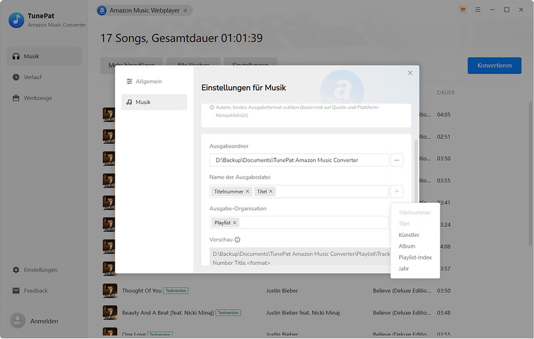The width and height of the screenshot is (534, 339).
Task: Open the shopping cart icon
Action: coord(463,10)
